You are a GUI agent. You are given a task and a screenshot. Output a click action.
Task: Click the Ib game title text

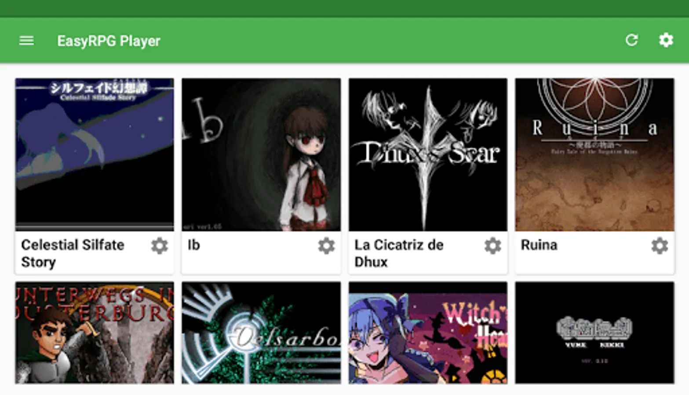coord(194,245)
